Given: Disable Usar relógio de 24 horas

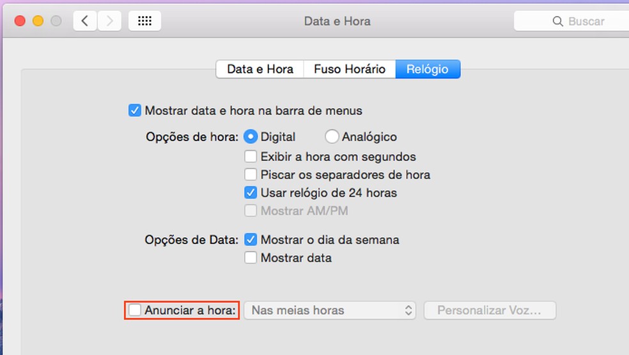Looking at the screenshot, I should tap(251, 192).
